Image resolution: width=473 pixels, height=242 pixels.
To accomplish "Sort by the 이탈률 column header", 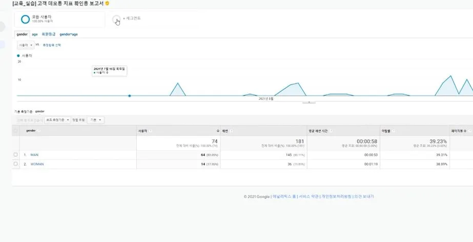I will pyautogui.click(x=386, y=131).
